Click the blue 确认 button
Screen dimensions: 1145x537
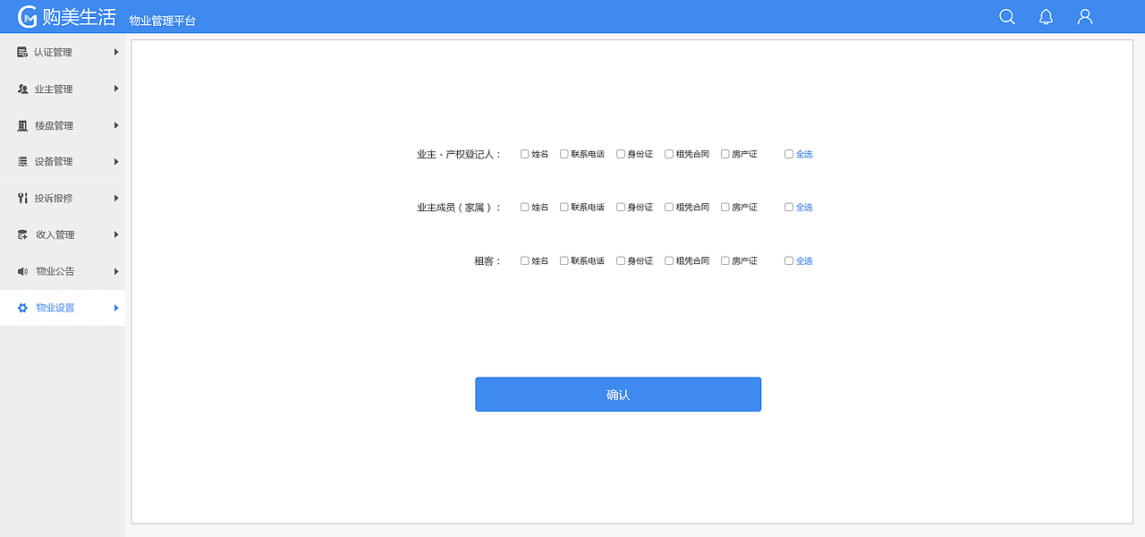coord(618,395)
